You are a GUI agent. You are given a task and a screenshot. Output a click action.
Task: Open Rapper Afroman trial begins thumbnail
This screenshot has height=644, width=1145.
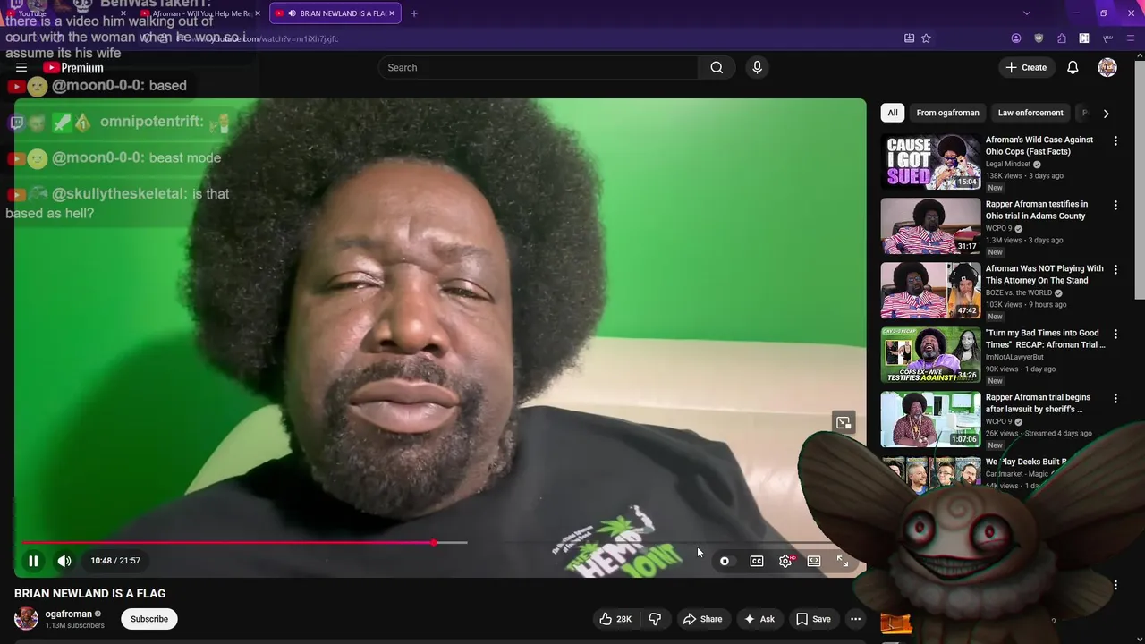click(x=930, y=419)
